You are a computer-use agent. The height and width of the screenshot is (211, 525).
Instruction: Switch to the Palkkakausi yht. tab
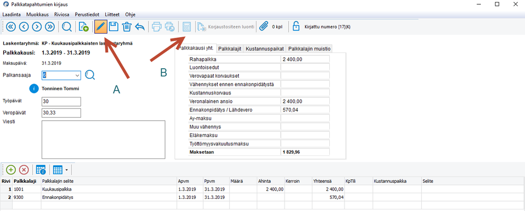point(197,48)
